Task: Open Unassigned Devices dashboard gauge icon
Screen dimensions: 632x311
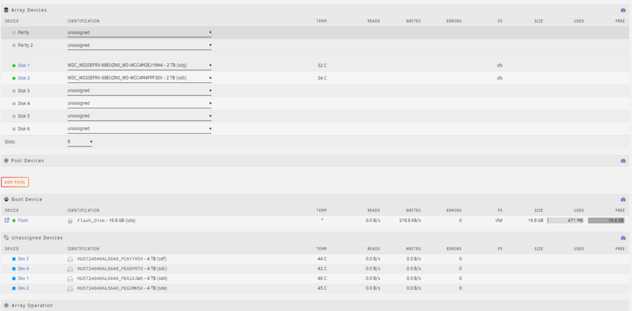Action: tap(623, 238)
